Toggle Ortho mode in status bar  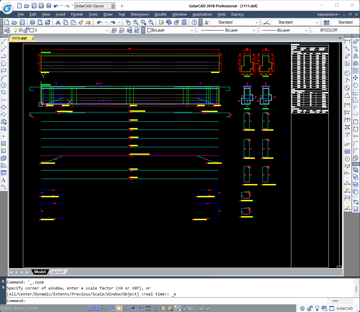point(104,308)
